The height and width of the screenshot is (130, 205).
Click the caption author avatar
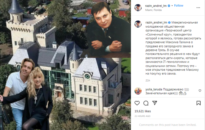[x=138, y=24]
